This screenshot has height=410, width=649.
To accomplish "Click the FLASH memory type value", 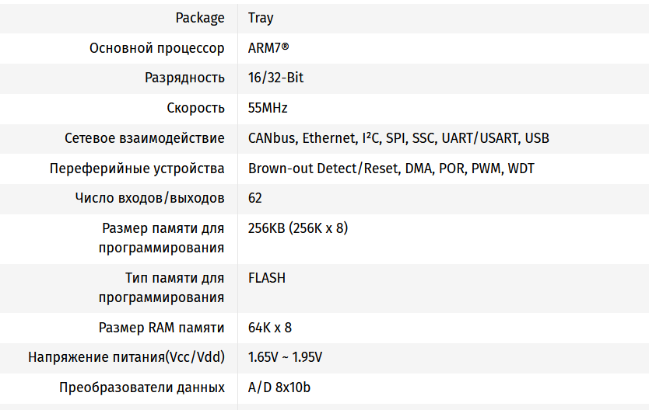I will click(x=267, y=278).
